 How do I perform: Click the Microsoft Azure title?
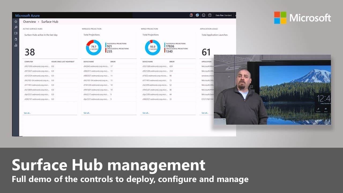(x=27, y=16)
